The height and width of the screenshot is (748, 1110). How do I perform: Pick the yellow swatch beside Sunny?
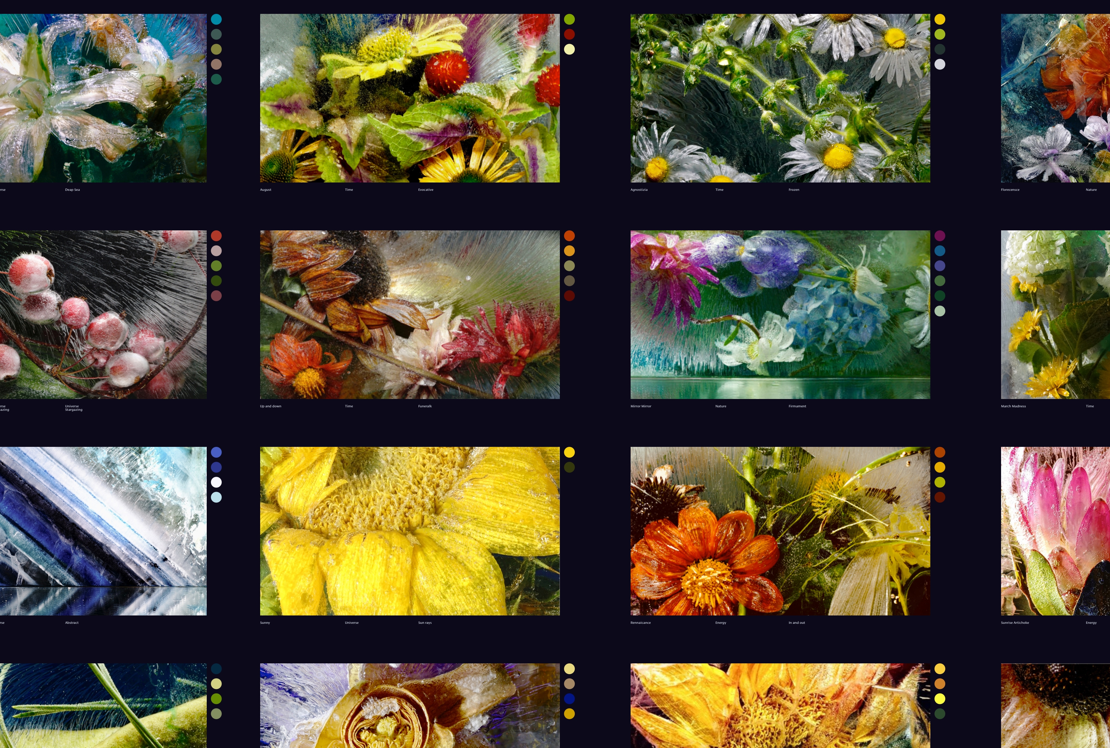(569, 452)
